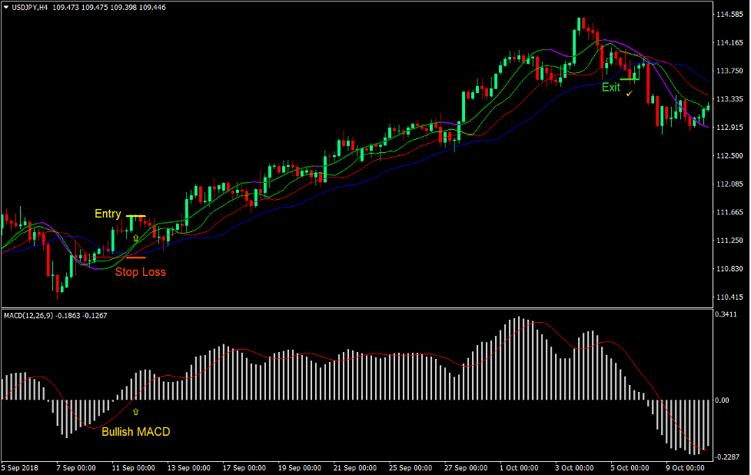Click the yellow checkmark beside the Exit label
Screen dimensions: 751x475
[x=629, y=93]
